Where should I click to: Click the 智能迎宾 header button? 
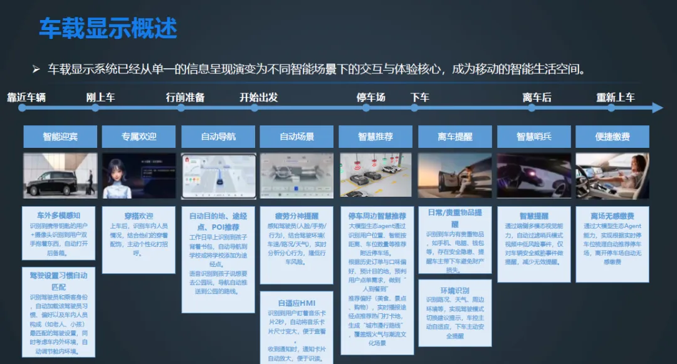[x=60, y=136]
